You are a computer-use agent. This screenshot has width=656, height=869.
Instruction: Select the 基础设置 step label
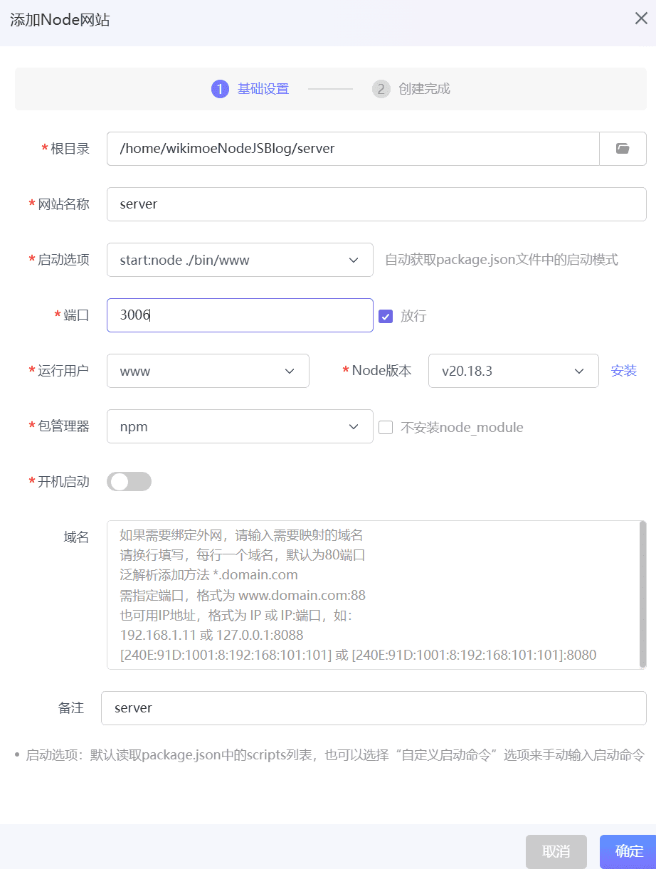pos(263,89)
